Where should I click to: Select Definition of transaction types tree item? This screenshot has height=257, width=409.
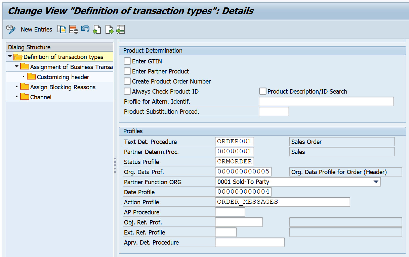[x=63, y=57]
